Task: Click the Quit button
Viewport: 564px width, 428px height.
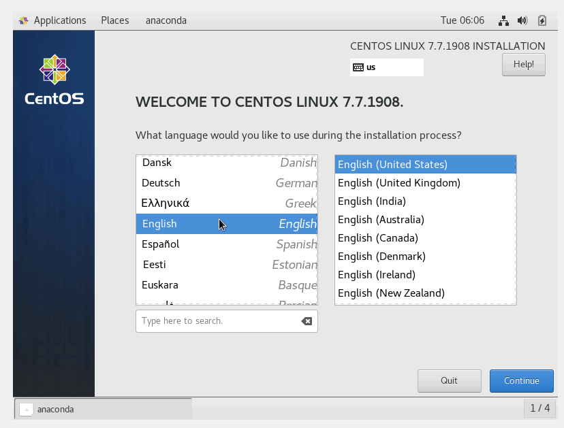Action: click(450, 380)
